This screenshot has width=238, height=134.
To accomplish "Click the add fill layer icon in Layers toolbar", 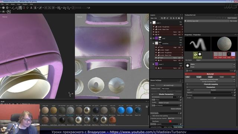I will pyautogui.click(x=174, y=18).
